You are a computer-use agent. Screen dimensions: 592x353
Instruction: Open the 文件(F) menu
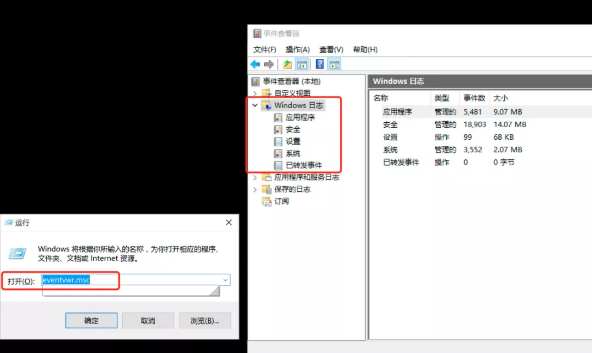coord(264,49)
